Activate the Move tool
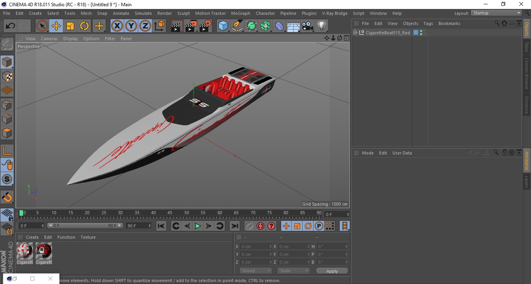The image size is (531, 284). (56, 26)
